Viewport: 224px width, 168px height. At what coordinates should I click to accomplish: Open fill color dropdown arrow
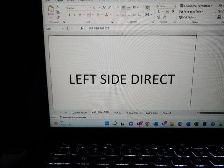(x=102, y=15)
